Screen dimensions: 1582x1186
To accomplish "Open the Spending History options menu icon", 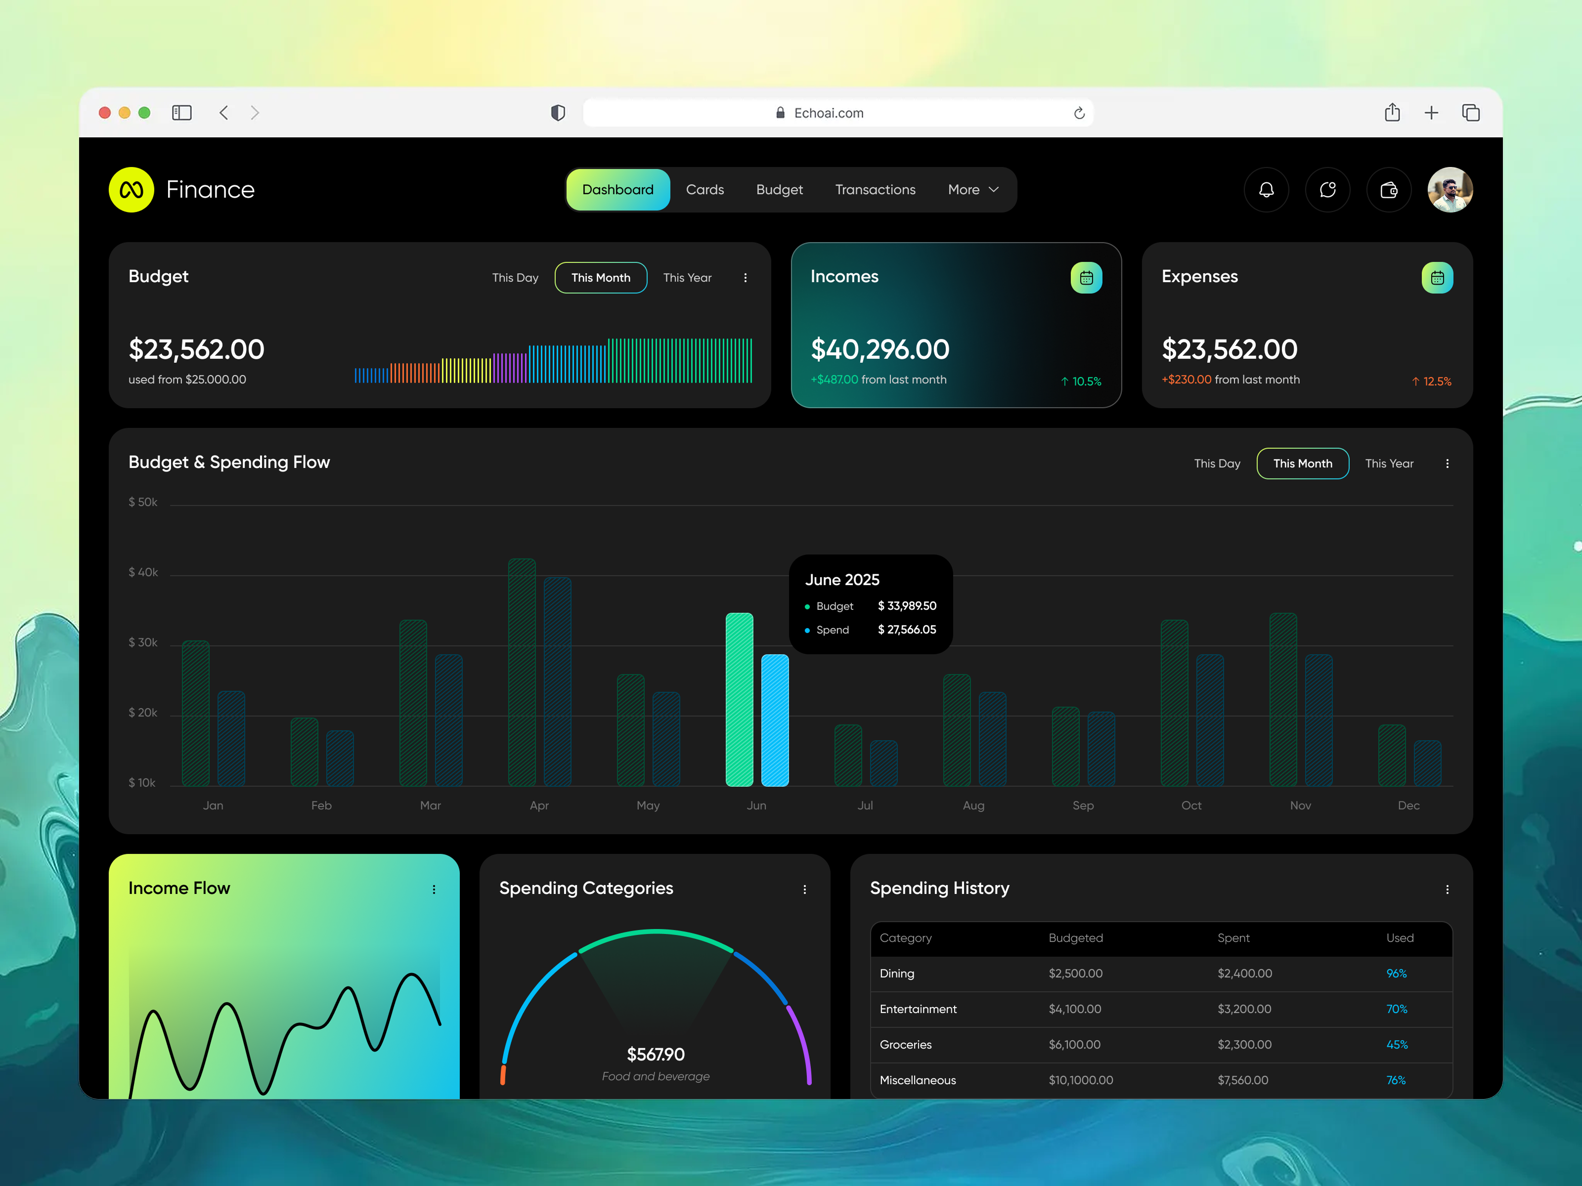I will pyautogui.click(x=1447, y=889).
